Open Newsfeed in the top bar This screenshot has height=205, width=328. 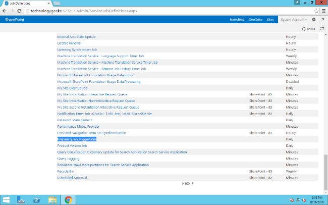point(237,20)
